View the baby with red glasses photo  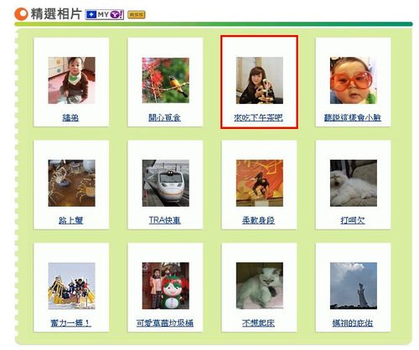(x=354, y=80)
